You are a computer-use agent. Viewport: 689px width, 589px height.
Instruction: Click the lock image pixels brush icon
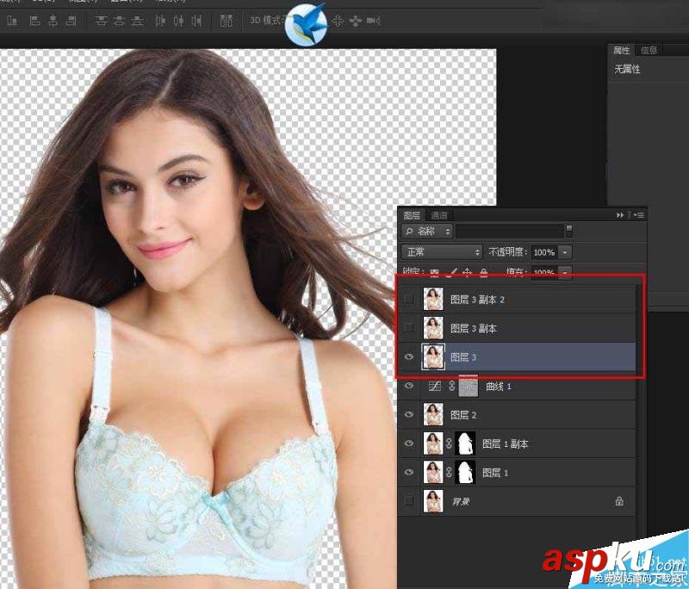pos(450,274)
